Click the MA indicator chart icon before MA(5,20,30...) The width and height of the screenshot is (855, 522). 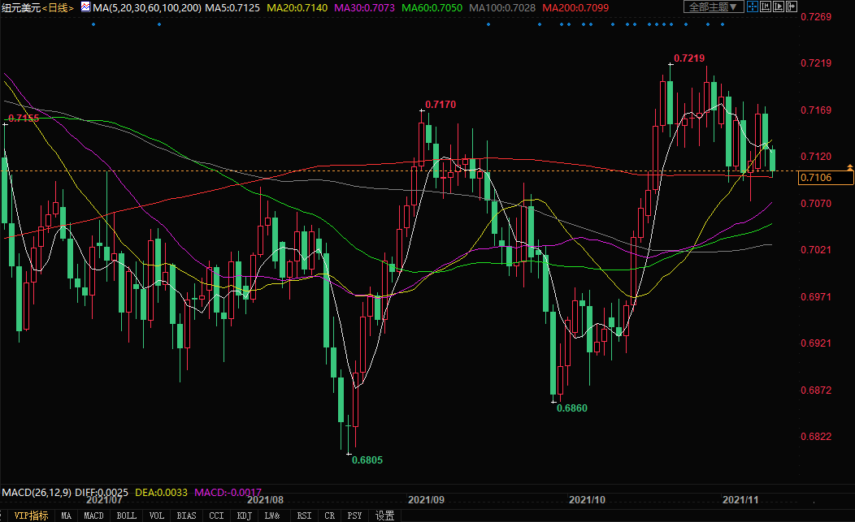pyautogui.click(x=85, y=7)
